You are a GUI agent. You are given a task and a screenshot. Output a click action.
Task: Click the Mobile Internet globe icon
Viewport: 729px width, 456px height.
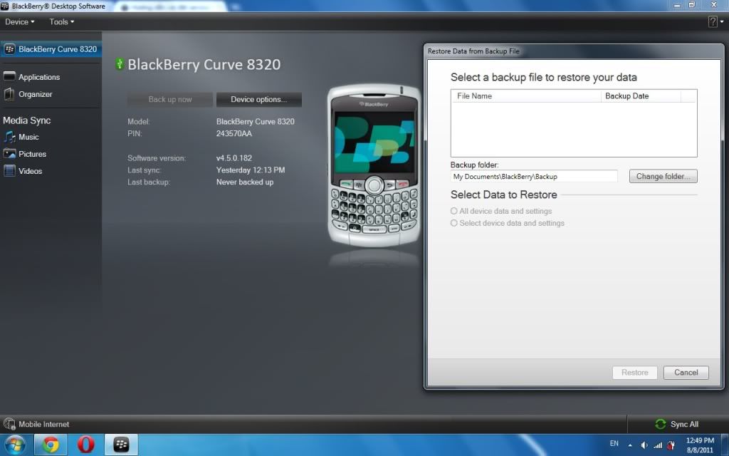pos(9,424)
